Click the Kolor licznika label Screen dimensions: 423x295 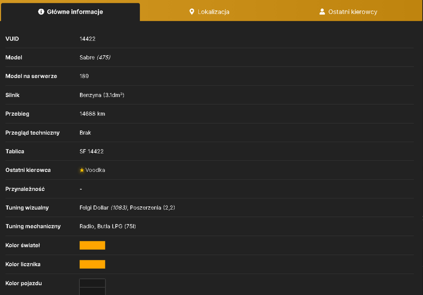click(23, 264)
